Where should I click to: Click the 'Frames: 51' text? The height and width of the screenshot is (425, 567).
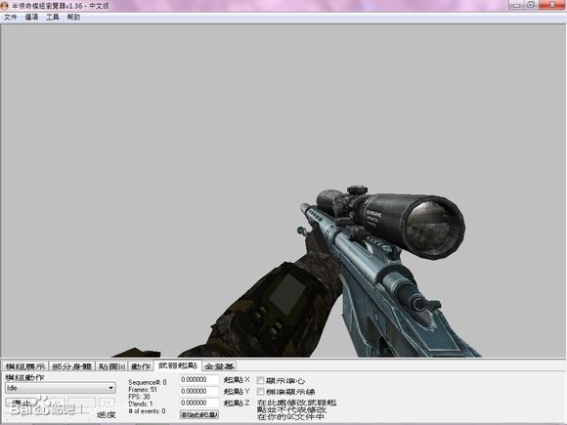tap(143, 389)
